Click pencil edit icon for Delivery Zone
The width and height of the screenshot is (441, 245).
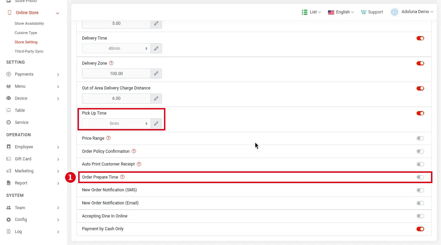(x=156, y=74)
